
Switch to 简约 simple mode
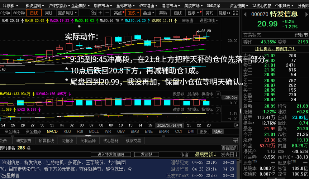(209, 13)
